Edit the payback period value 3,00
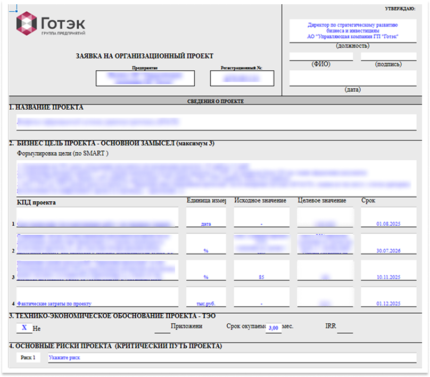 (x=273, y=327)
